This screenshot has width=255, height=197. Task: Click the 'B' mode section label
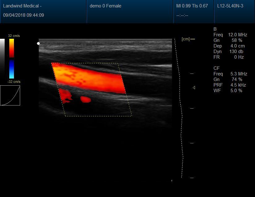[x=215, y=29]
